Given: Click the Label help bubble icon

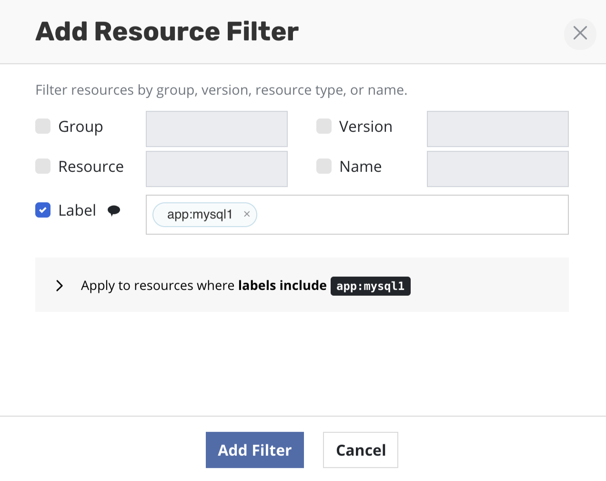Looking at the screenshot, I should point(114,210).
